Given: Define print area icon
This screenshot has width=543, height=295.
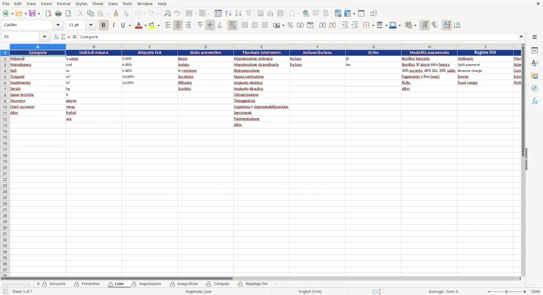Looking at the screenshot, I should pyautogui.click(x=338, y=14).
